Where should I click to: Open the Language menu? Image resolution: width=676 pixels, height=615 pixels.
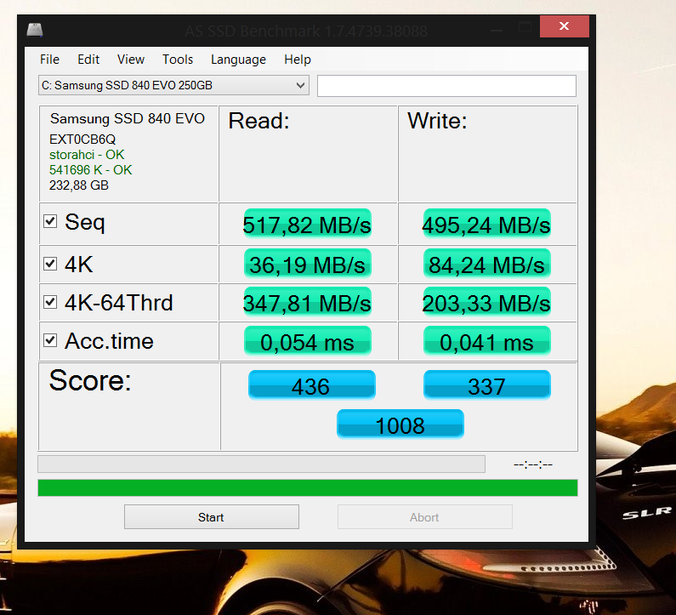pyautogui.click(x=238, y=60)
